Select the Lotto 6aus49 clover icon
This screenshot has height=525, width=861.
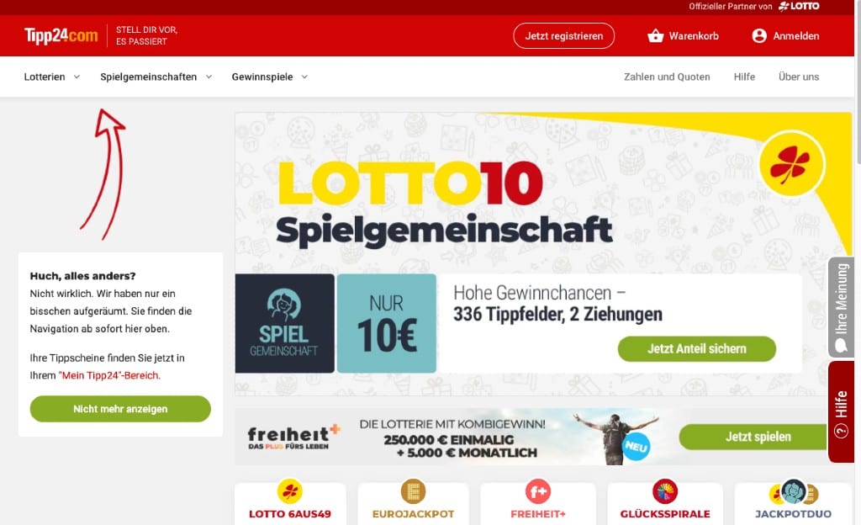click(290, 491)
